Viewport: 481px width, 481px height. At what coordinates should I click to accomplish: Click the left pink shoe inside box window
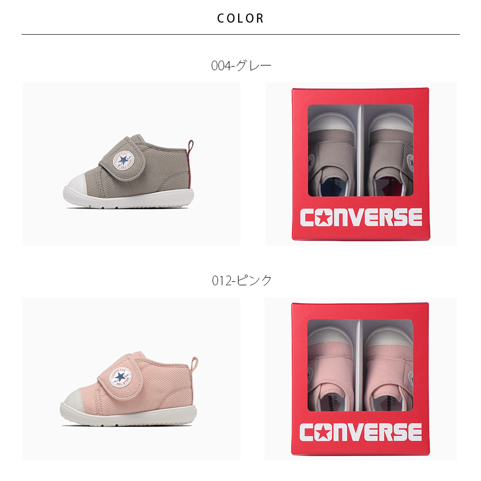click(x=332, y=369)
